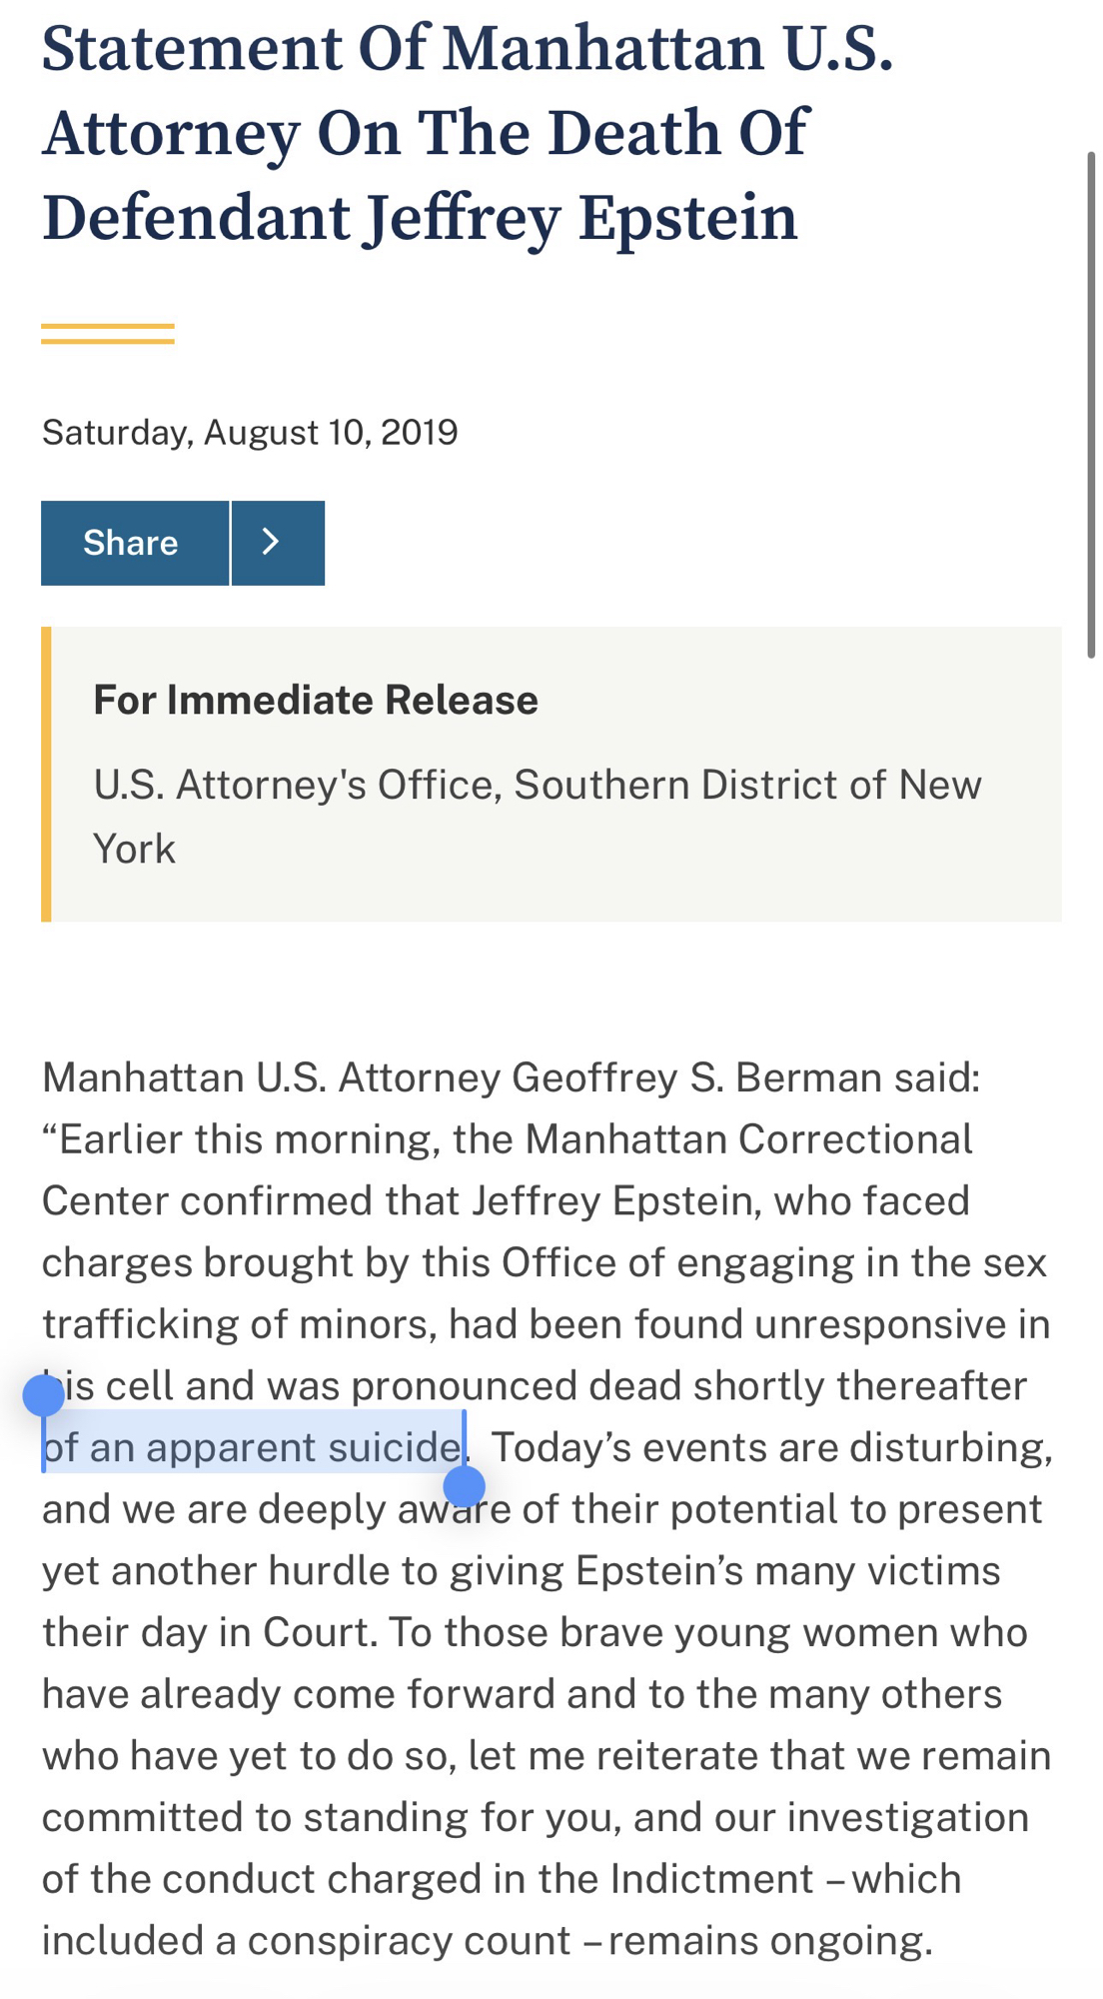The height and width of the screenshot is (1999, 1103).
Task: Expand share options with the chevron arrow
Action: point(278,543)
